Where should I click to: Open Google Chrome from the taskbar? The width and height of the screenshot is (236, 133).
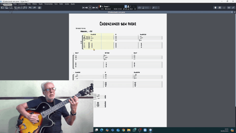coord(123,130)
